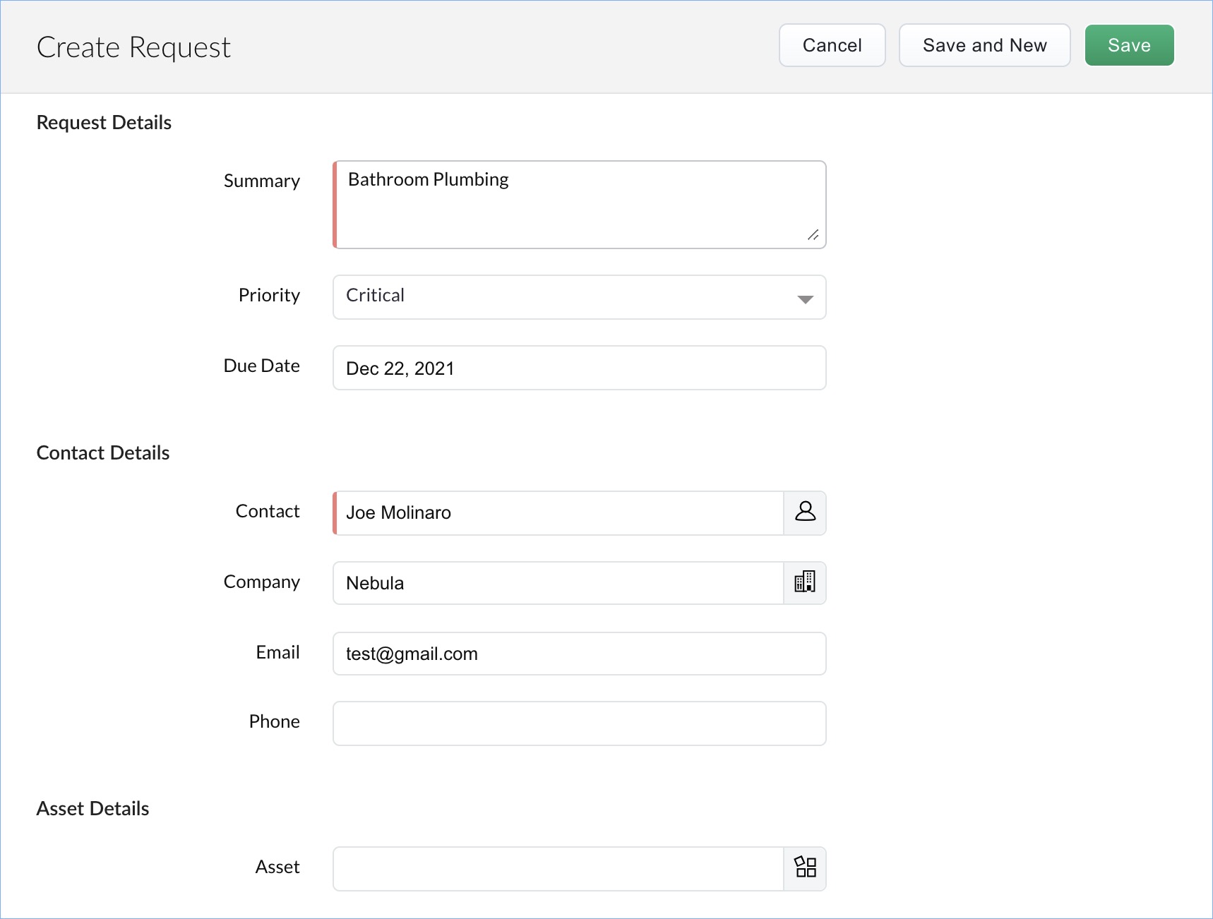
Task: Focus the empty Phone field
Action: [579, 723]
